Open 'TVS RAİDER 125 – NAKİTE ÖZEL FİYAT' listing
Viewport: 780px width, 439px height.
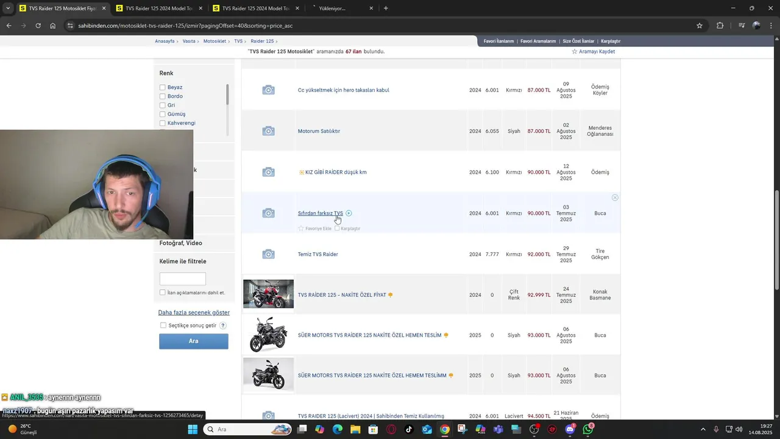click(342, 295)
